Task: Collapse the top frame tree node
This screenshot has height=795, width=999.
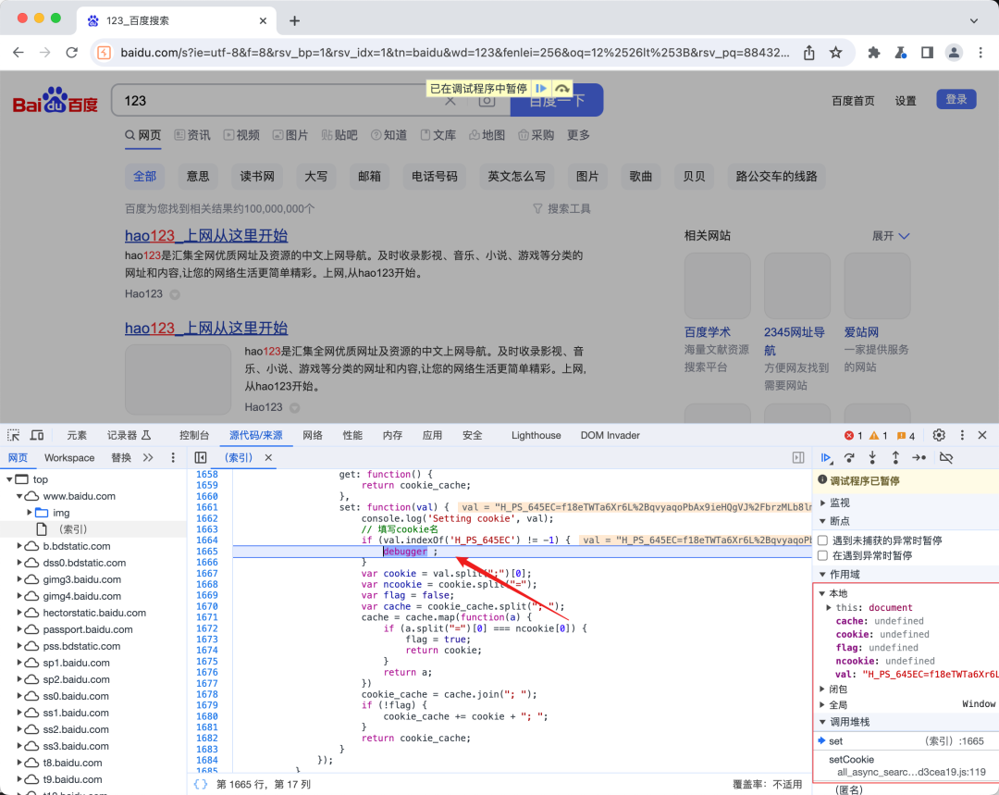Action: click(x=9, y=479)
